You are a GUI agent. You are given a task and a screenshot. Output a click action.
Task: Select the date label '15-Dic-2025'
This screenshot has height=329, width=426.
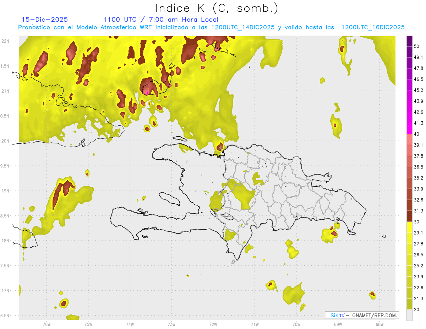(45, 20)
